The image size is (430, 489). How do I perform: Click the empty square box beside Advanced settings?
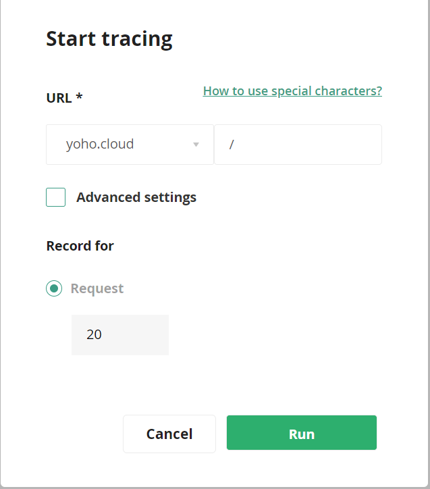56,197
